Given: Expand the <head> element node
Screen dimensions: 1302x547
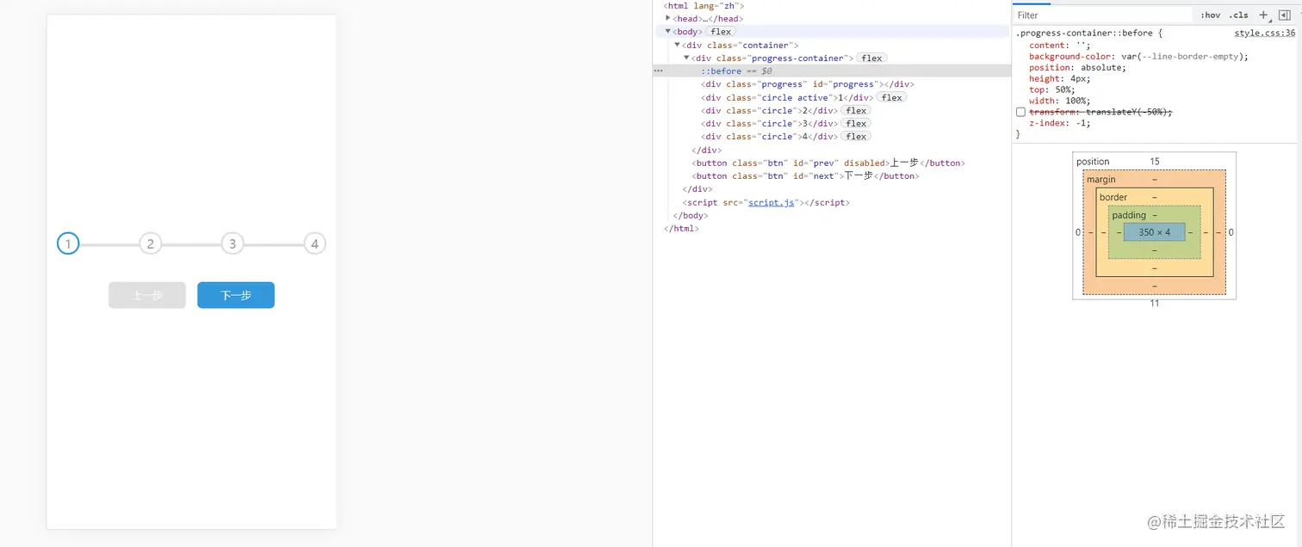Looking at the screenshot, I should [668, 18].
